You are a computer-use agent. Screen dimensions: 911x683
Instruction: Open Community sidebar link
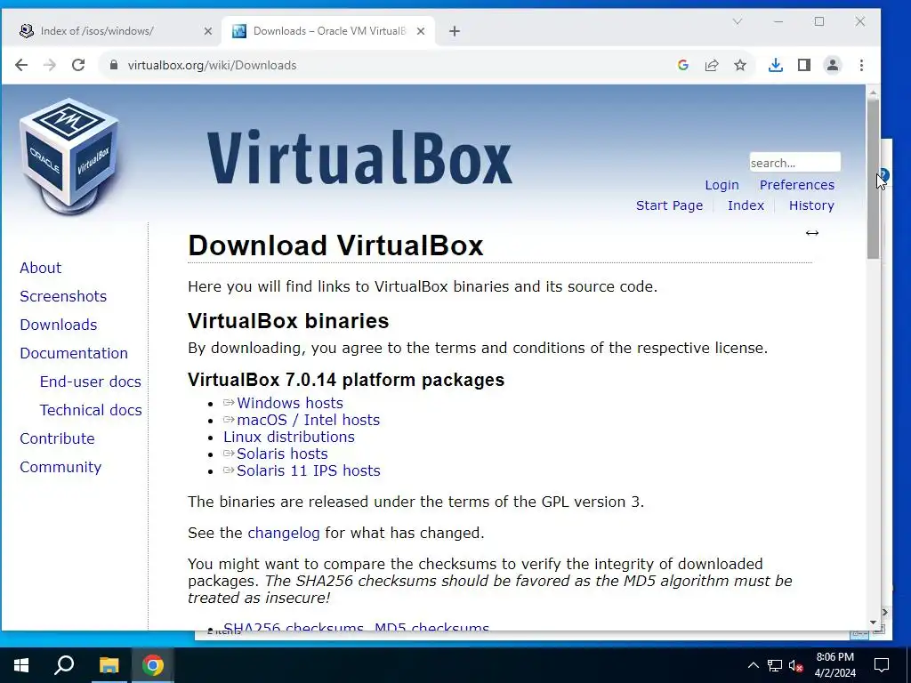coord(60,467)
